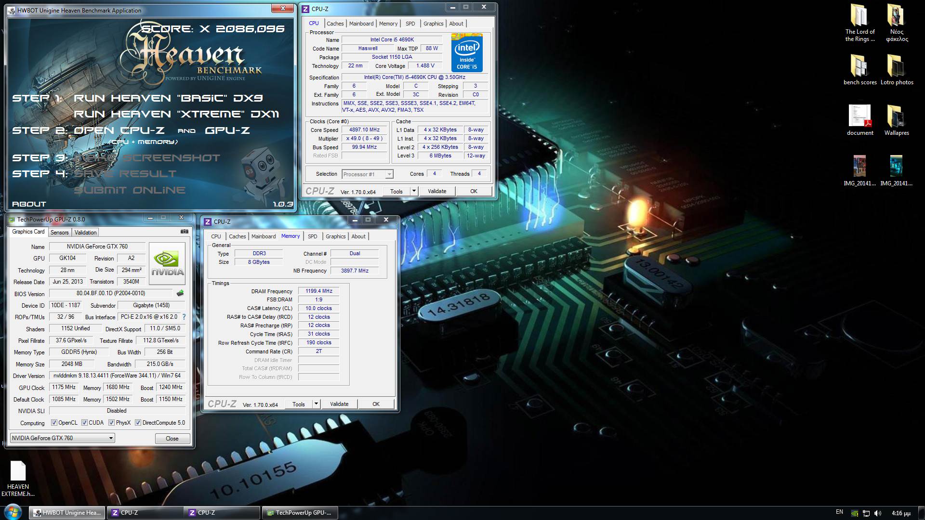Click the BIOS Version field in GPU-Z
925x520 pixels.
point(111,293)
